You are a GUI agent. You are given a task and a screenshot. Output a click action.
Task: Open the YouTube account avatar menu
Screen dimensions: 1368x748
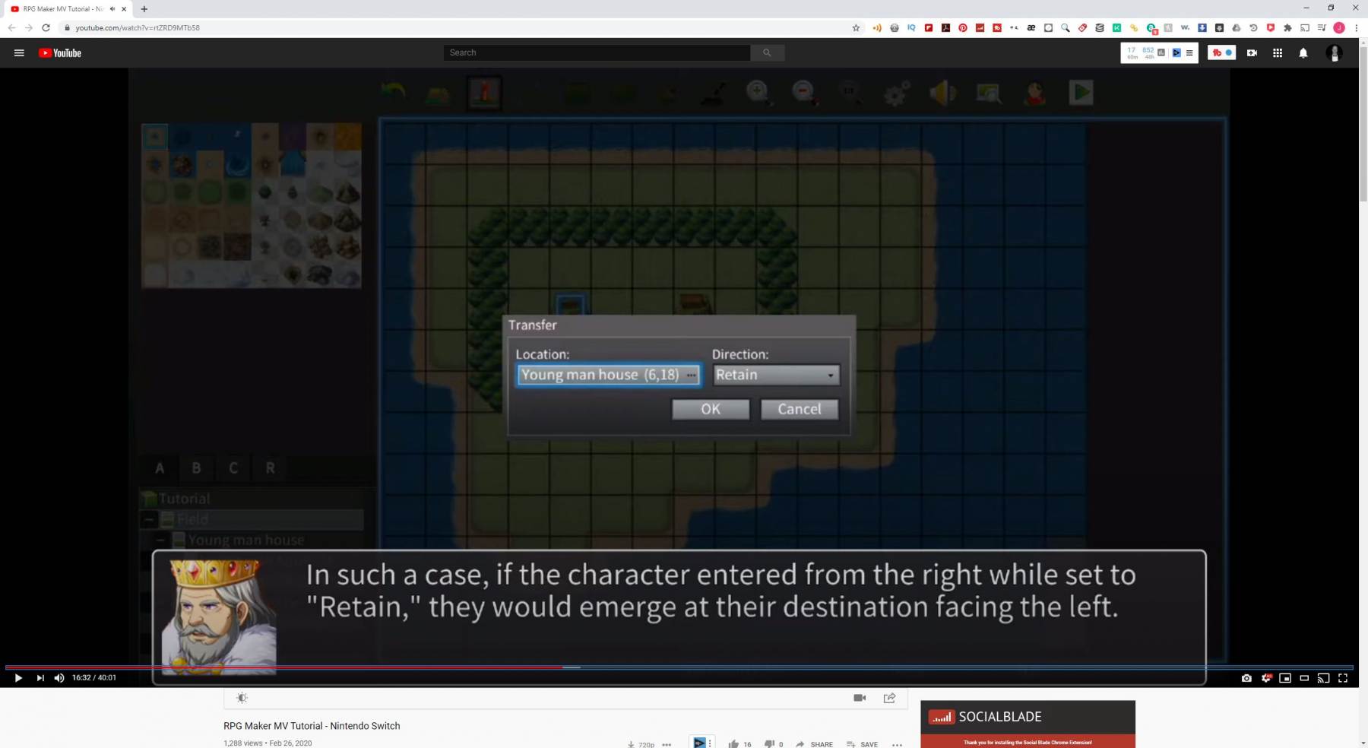1335,52
